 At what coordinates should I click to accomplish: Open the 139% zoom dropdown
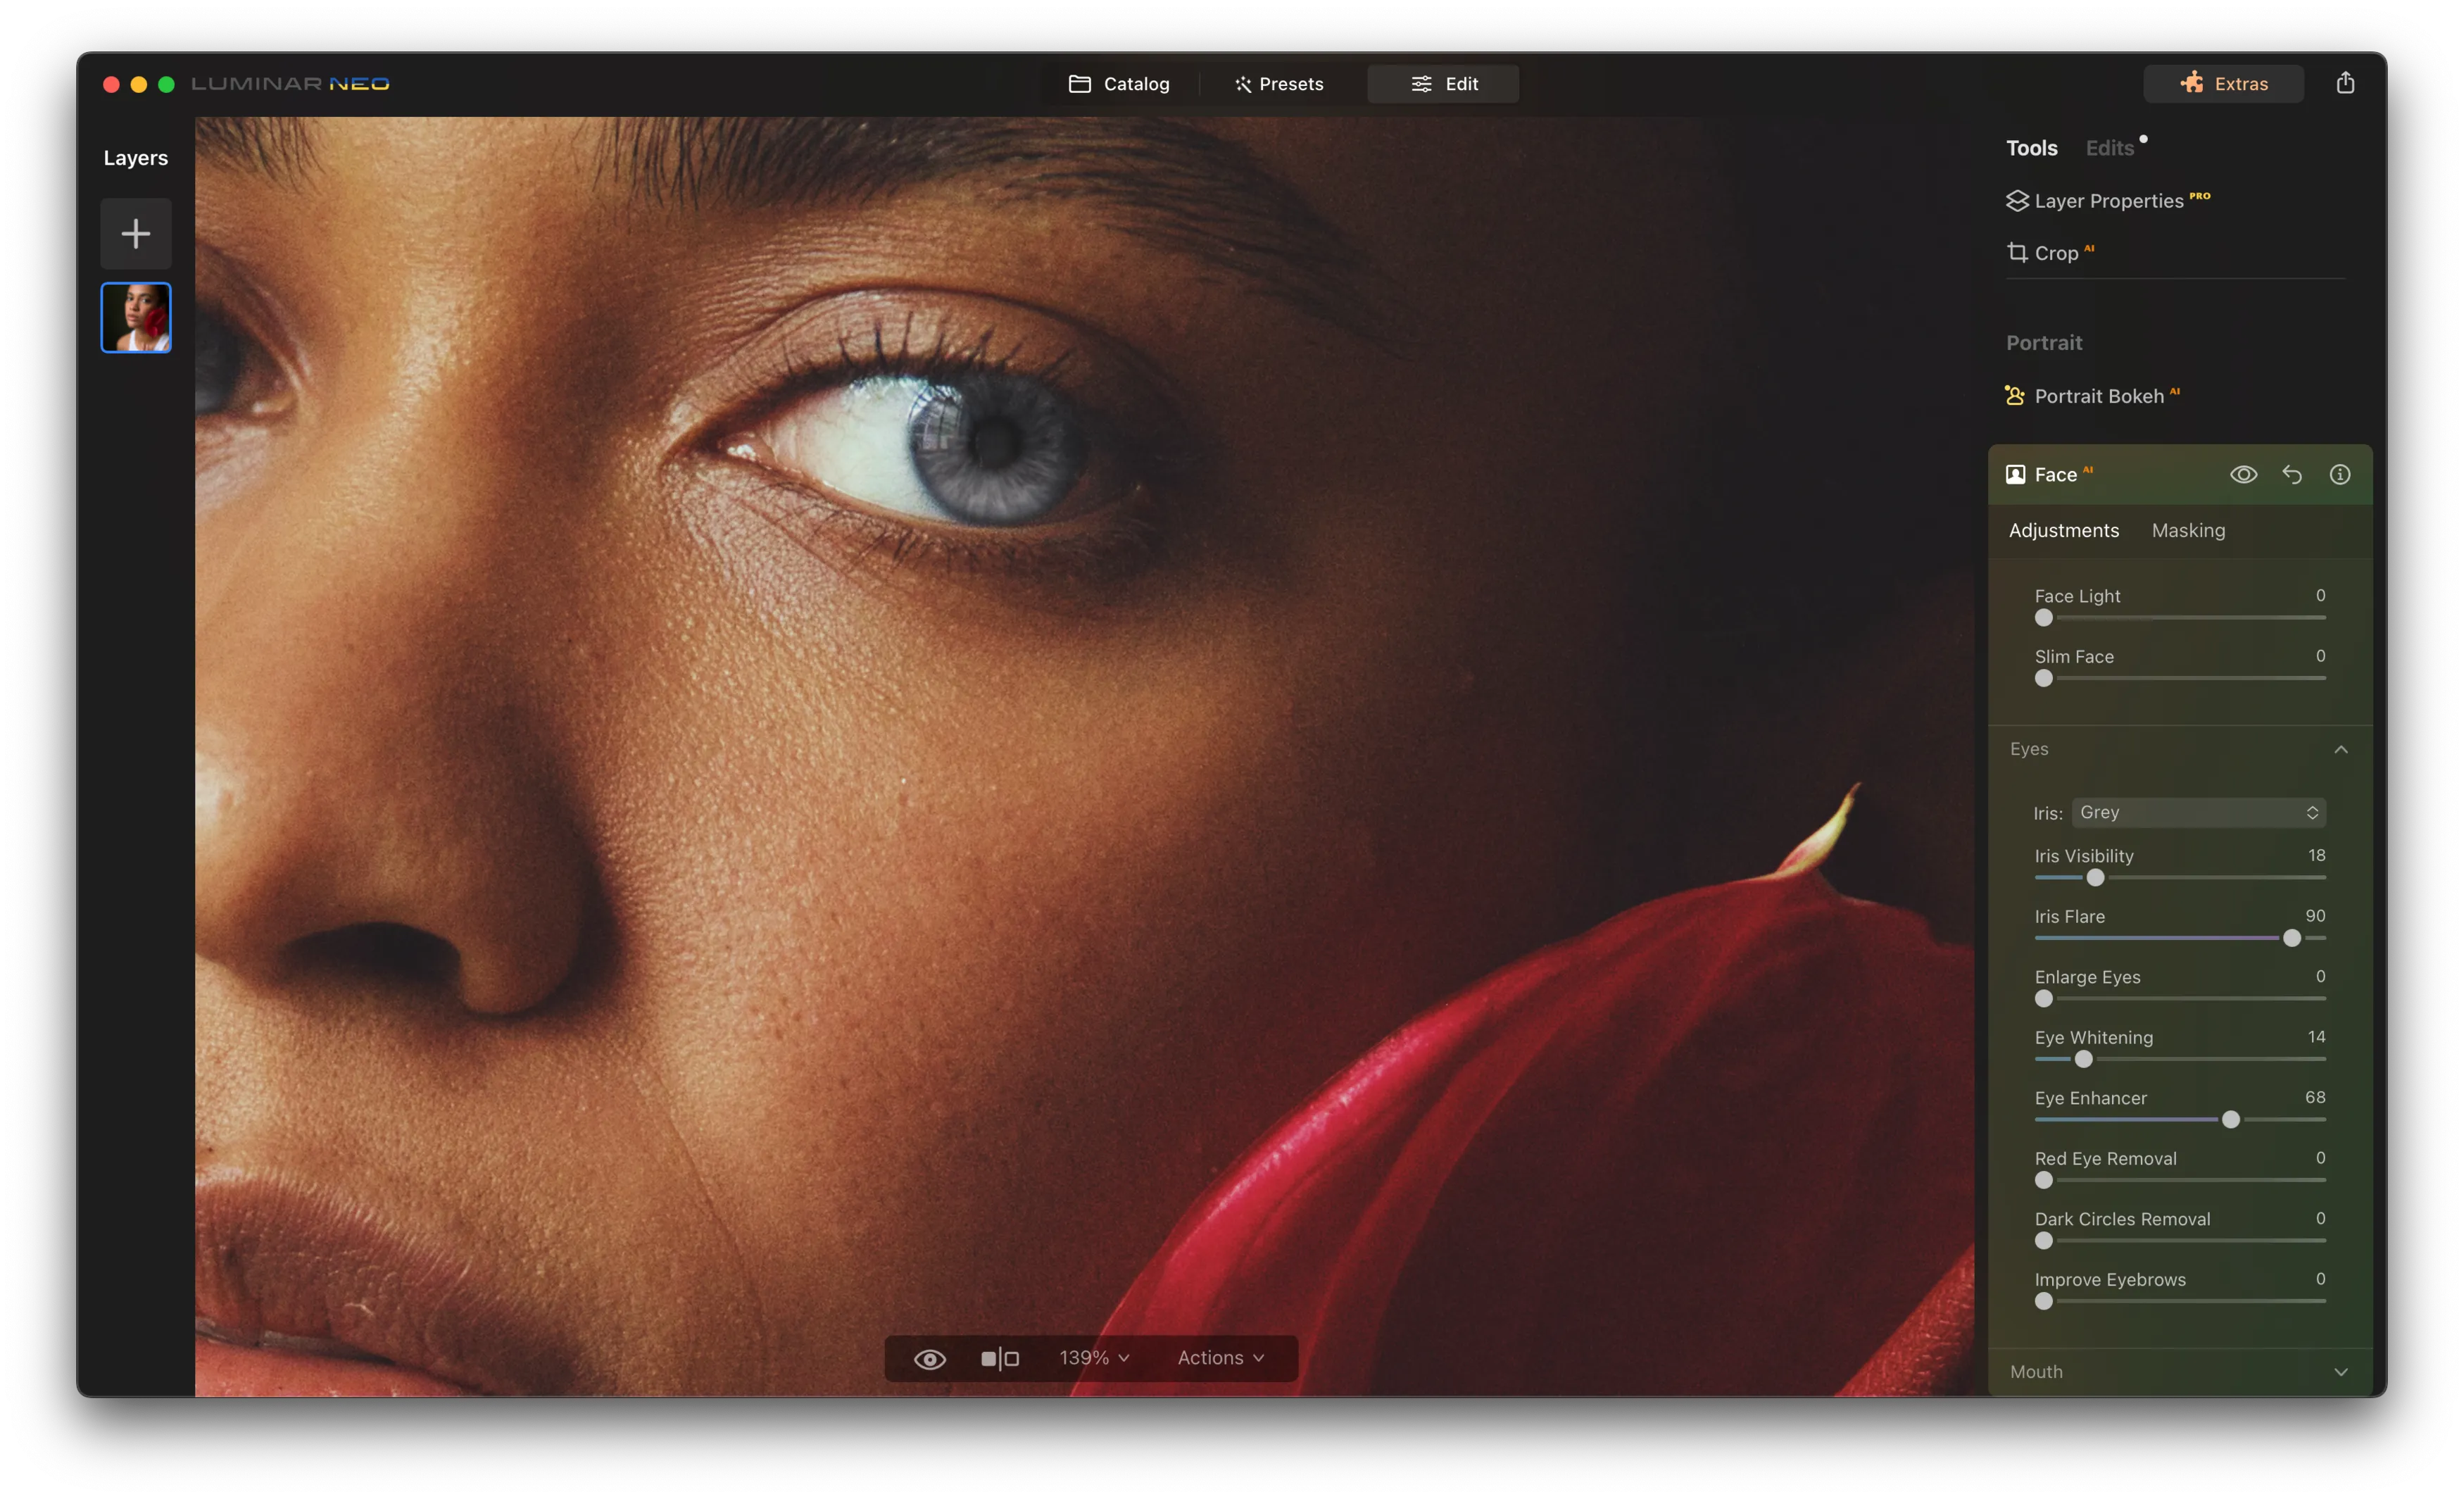(x=1094, y=1358)
